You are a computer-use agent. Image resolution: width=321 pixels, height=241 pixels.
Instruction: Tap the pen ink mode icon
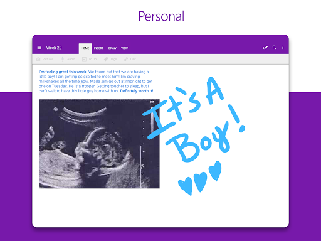point(265,48)
